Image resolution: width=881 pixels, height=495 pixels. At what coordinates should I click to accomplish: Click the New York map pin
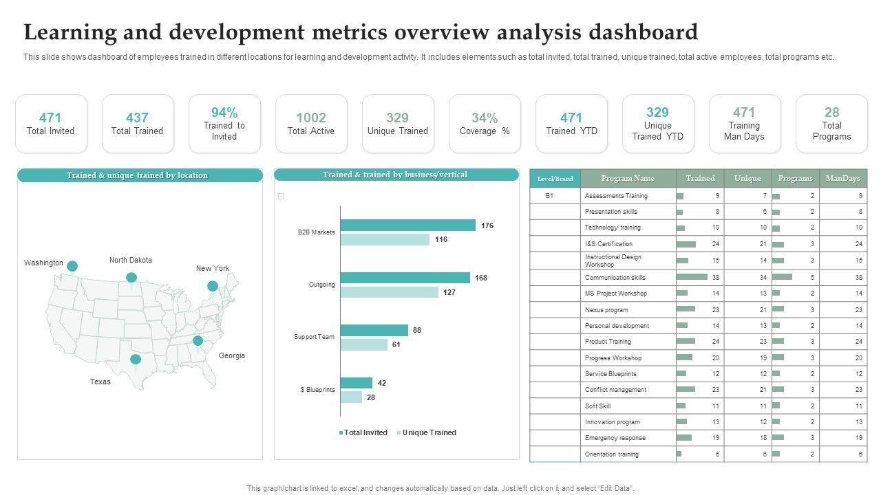coord(213,286)
